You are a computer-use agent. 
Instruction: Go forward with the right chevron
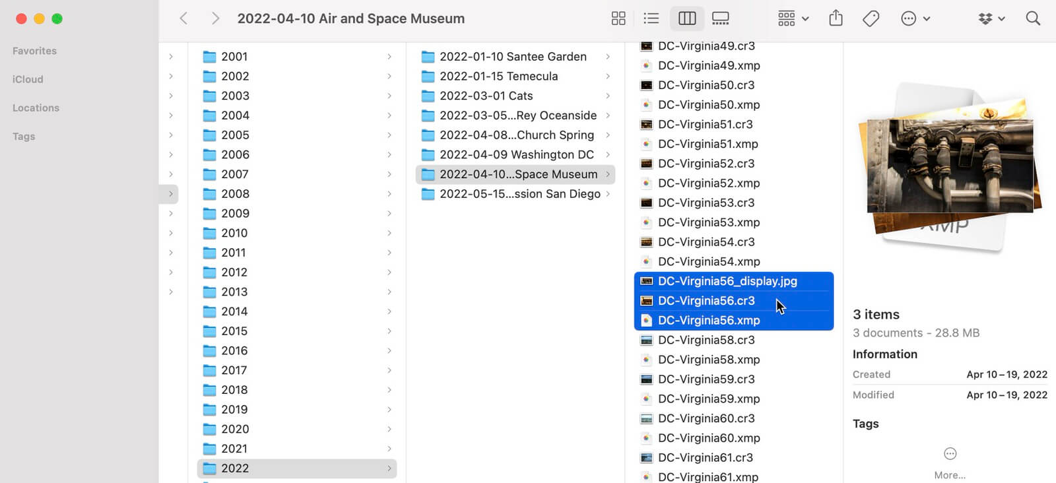[x=214, y=18]
